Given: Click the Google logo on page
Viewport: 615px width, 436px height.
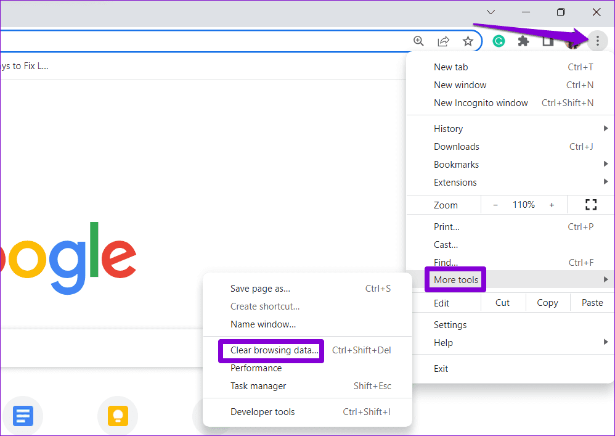Looking at the screenshot, I should [68, 258].
